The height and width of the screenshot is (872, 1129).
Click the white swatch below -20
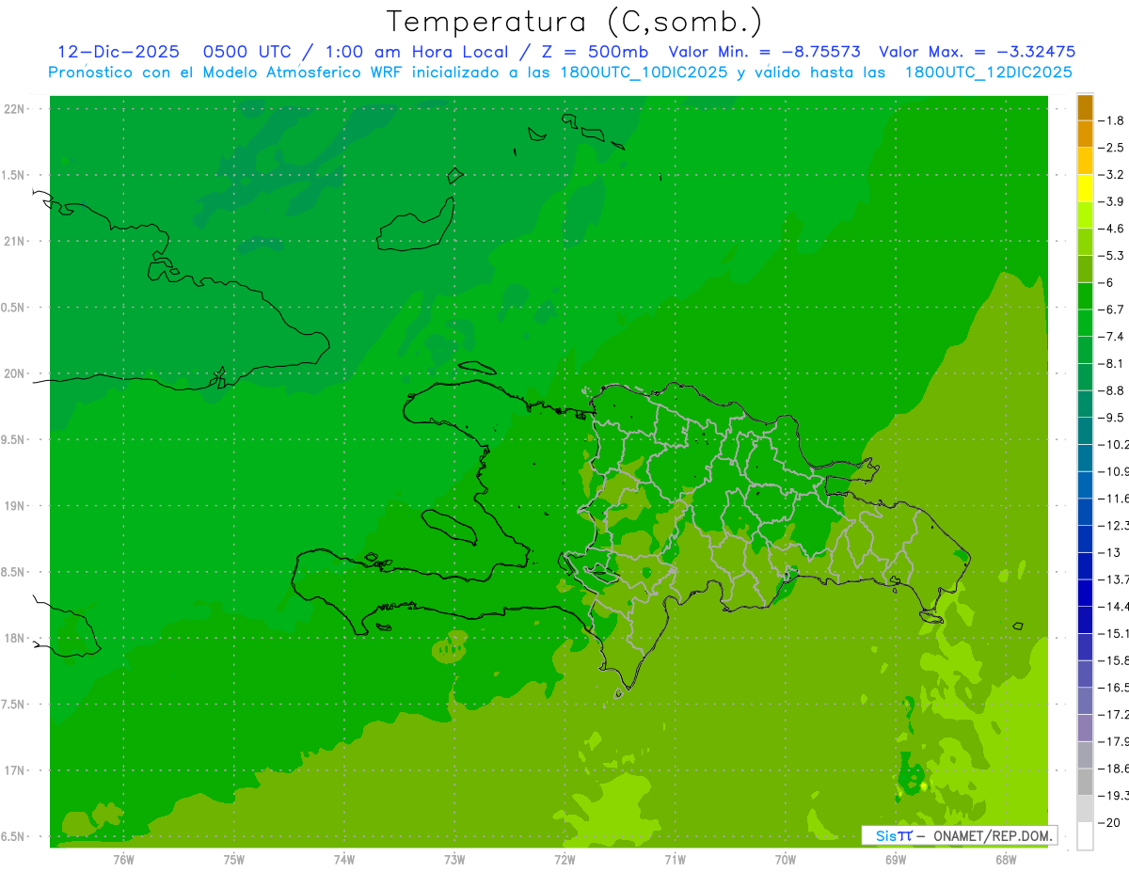(1085, 836)
